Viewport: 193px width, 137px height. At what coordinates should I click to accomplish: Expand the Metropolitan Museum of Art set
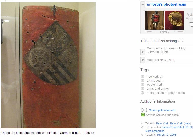(143, 52)
